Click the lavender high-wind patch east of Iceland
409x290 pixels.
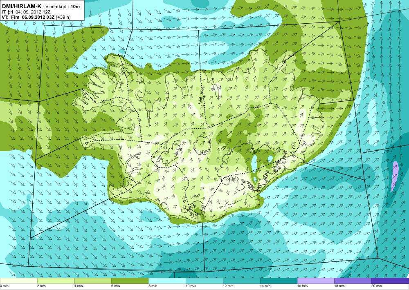tap(394, 176)
